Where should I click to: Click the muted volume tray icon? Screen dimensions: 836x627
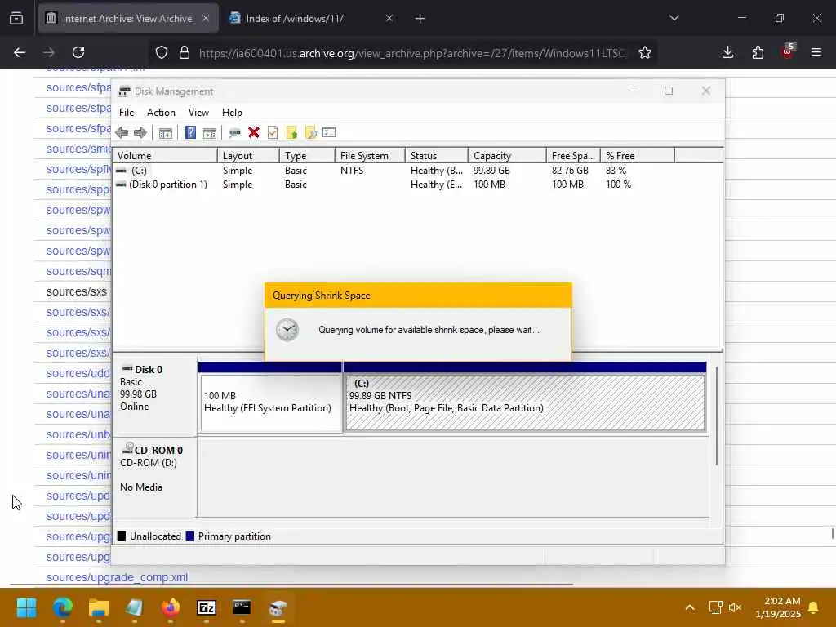(736, 607)
